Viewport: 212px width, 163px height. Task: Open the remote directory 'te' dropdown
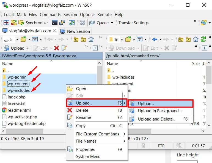click(x=122, y=39)
